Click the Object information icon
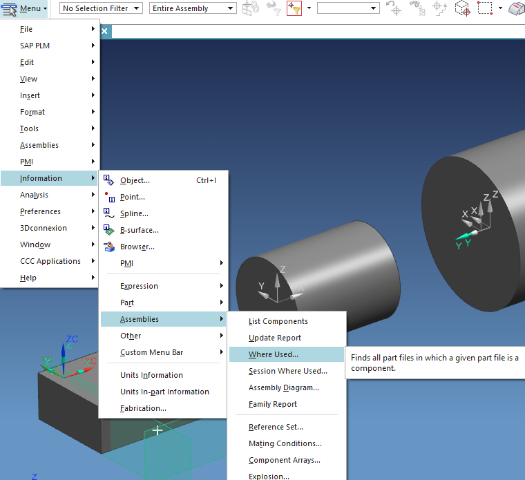Screen dimensions: 525x480 click(108, 180)
